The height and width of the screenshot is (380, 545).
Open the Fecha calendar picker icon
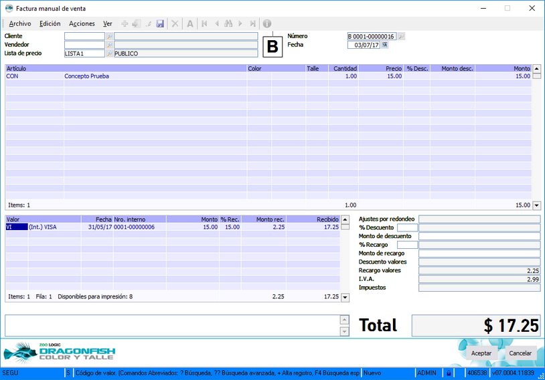click(385, 45)
